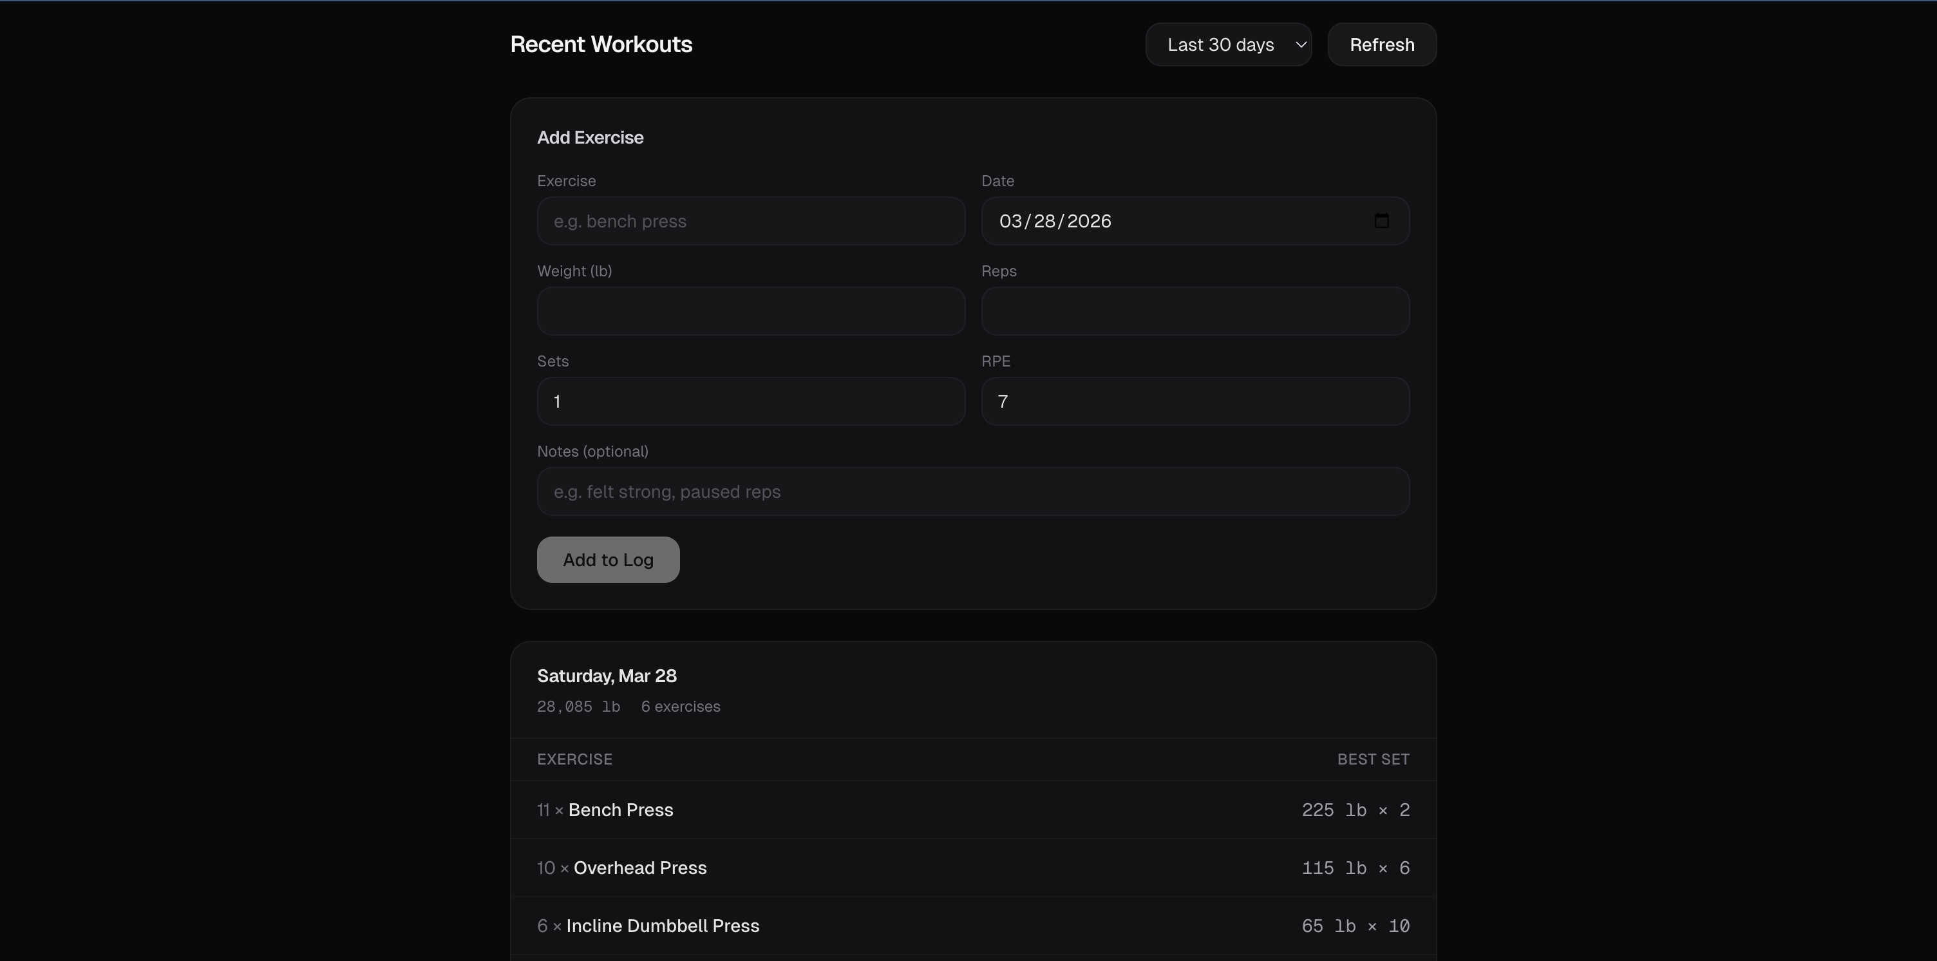
Task: Click the 225 lb × 2 best set value
Action: [x=1355, y=810]
